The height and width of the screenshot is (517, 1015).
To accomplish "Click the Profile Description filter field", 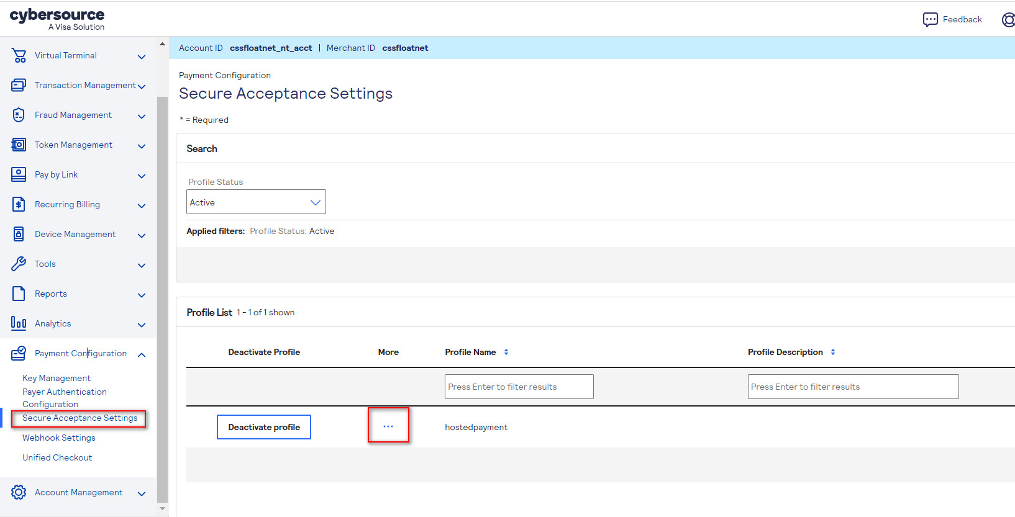I will coord(853,387).
